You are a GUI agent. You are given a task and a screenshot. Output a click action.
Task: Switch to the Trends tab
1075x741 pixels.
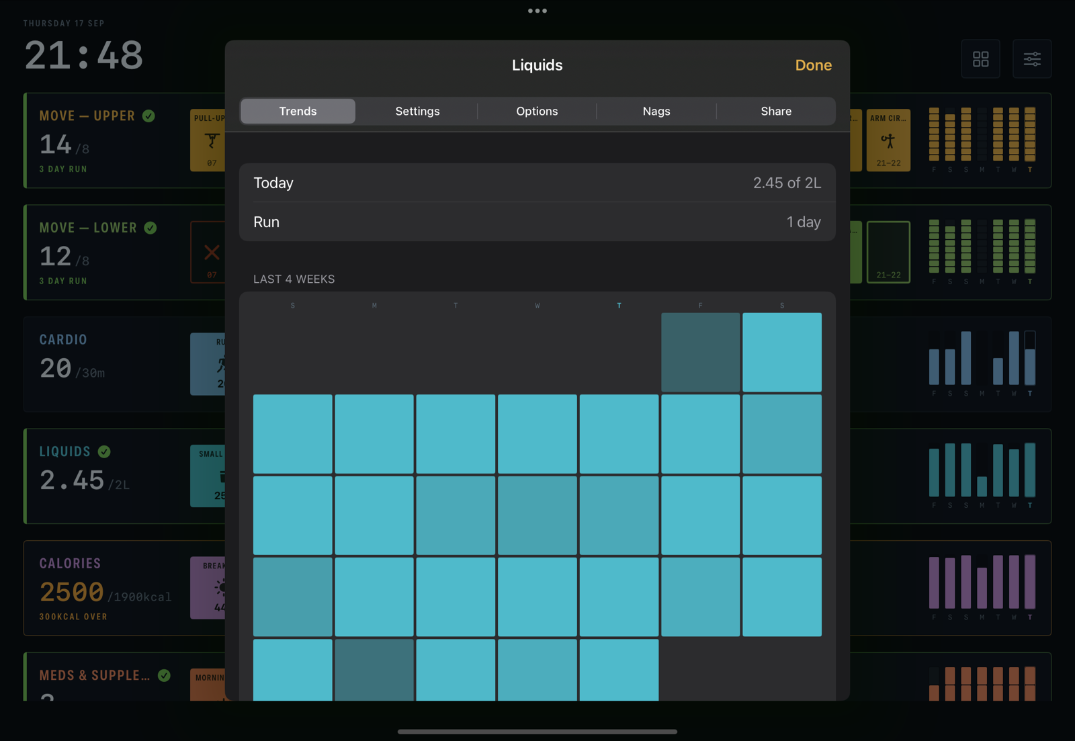(298, 112)
